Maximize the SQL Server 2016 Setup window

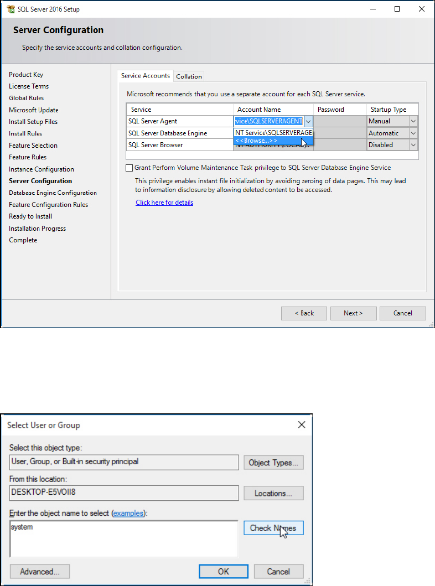(x=397, y=9)
